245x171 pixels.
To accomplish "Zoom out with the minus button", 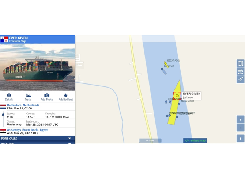I will click(241, 128).
